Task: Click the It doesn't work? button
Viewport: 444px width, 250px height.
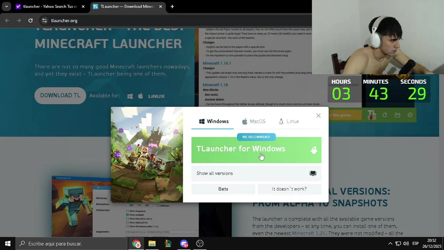Action: 289,189
